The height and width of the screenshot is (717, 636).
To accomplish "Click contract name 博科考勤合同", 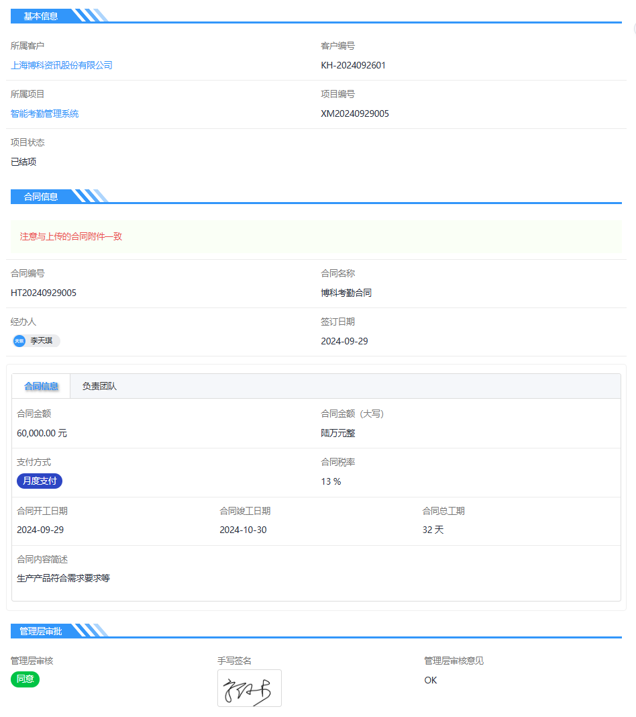I will [346, 293].
